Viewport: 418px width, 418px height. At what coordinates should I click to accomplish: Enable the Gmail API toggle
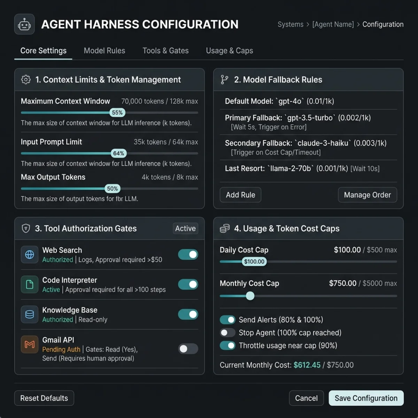click(188, 349)
